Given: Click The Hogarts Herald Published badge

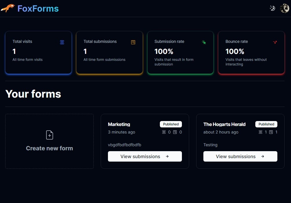Looking at the screenshot, I should [x=266, y=124].
